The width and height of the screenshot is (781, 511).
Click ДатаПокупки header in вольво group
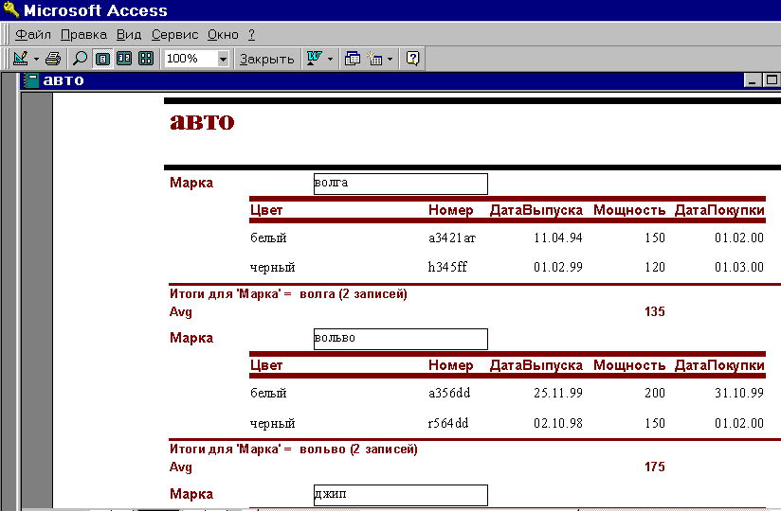point(719,365)
